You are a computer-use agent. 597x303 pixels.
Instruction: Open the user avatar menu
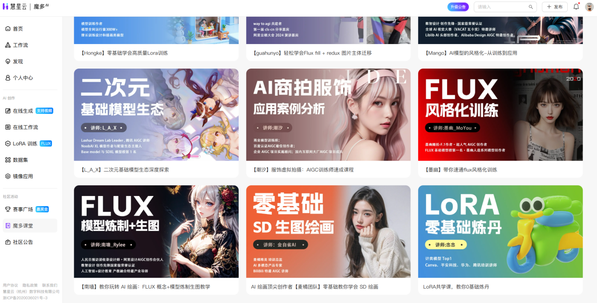coord(589,7)
